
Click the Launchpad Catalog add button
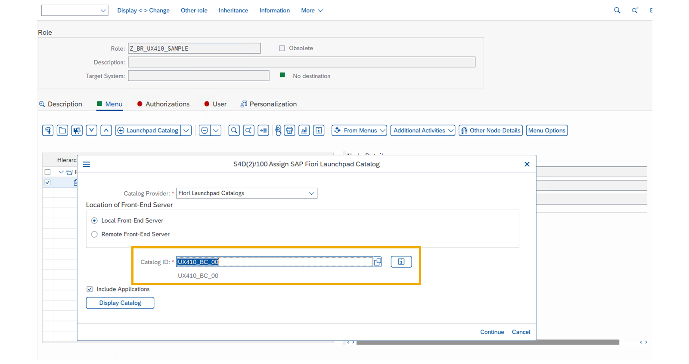pyautogui.click(x=148, y=130)
